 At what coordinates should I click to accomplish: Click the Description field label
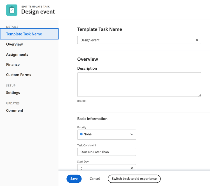tap(87, 68)
